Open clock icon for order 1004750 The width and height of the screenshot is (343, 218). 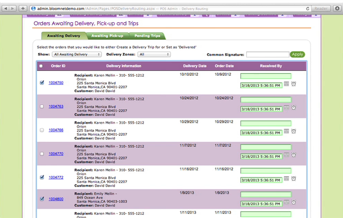[x=293, y=84]
